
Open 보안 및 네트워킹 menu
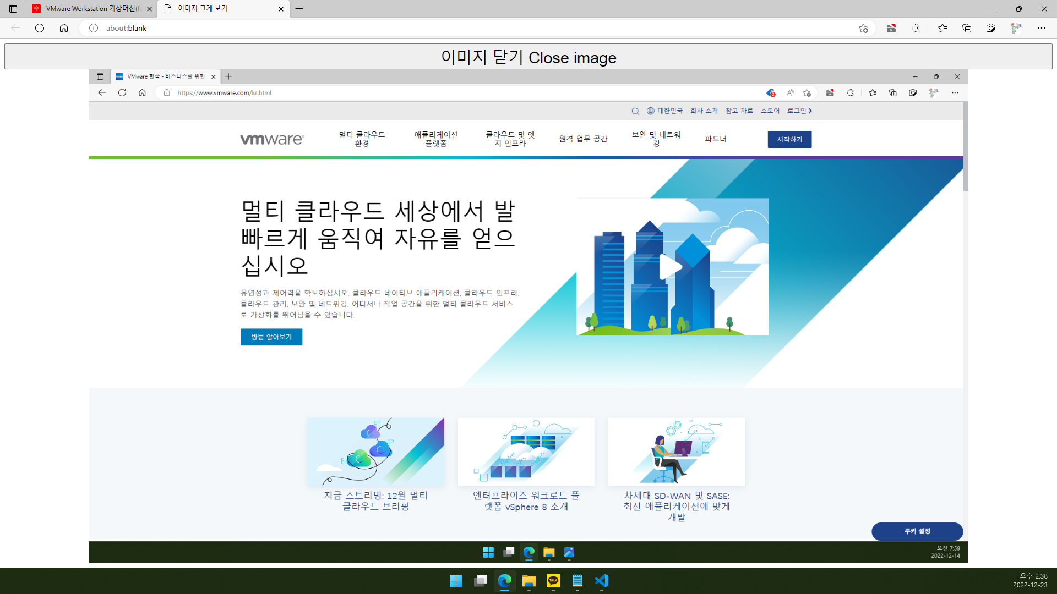656,139
